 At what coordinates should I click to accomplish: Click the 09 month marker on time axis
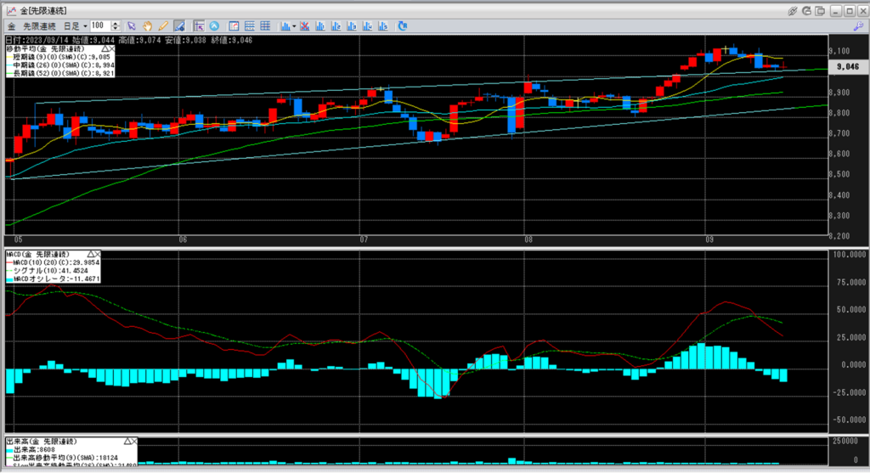(x=709, y=240)
